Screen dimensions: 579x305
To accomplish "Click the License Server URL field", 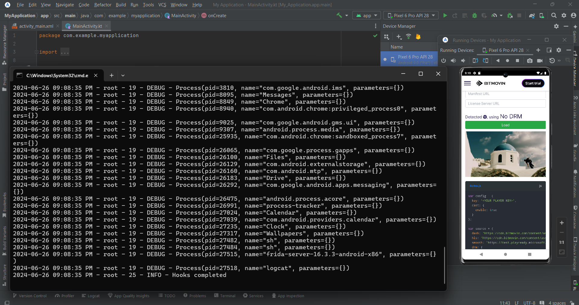I will pos(505,104).
